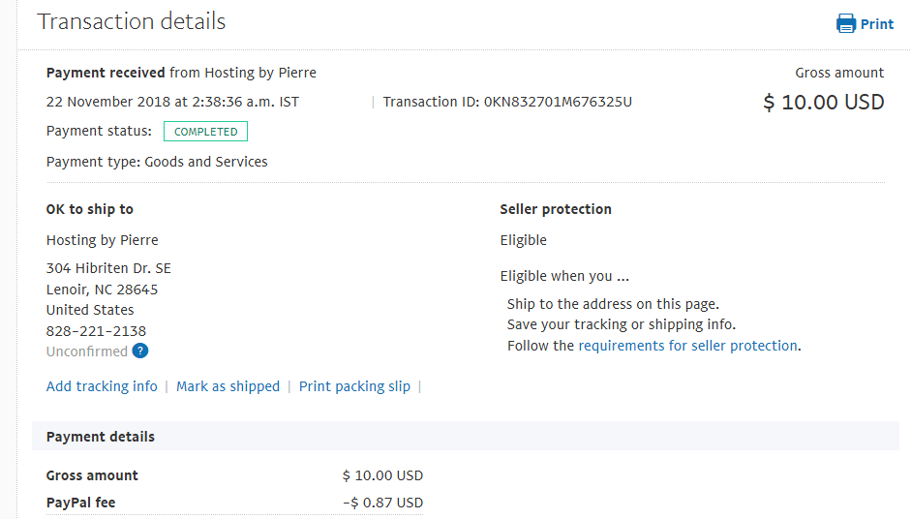Click the printer icon

[846, 23]
